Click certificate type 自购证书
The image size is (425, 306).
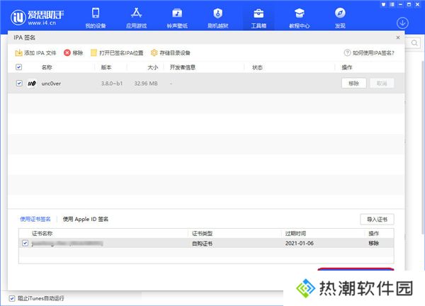pyautogui.click(x=202, y=244)
